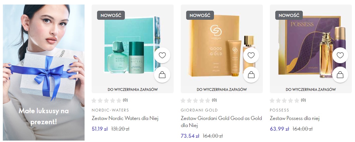355x142 pixels.
Task: Select the POSSESS brand label
Action: 280,110
